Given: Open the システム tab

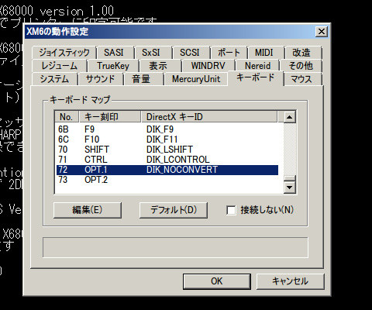Looking at the screenshot, I should click(54, 79).
